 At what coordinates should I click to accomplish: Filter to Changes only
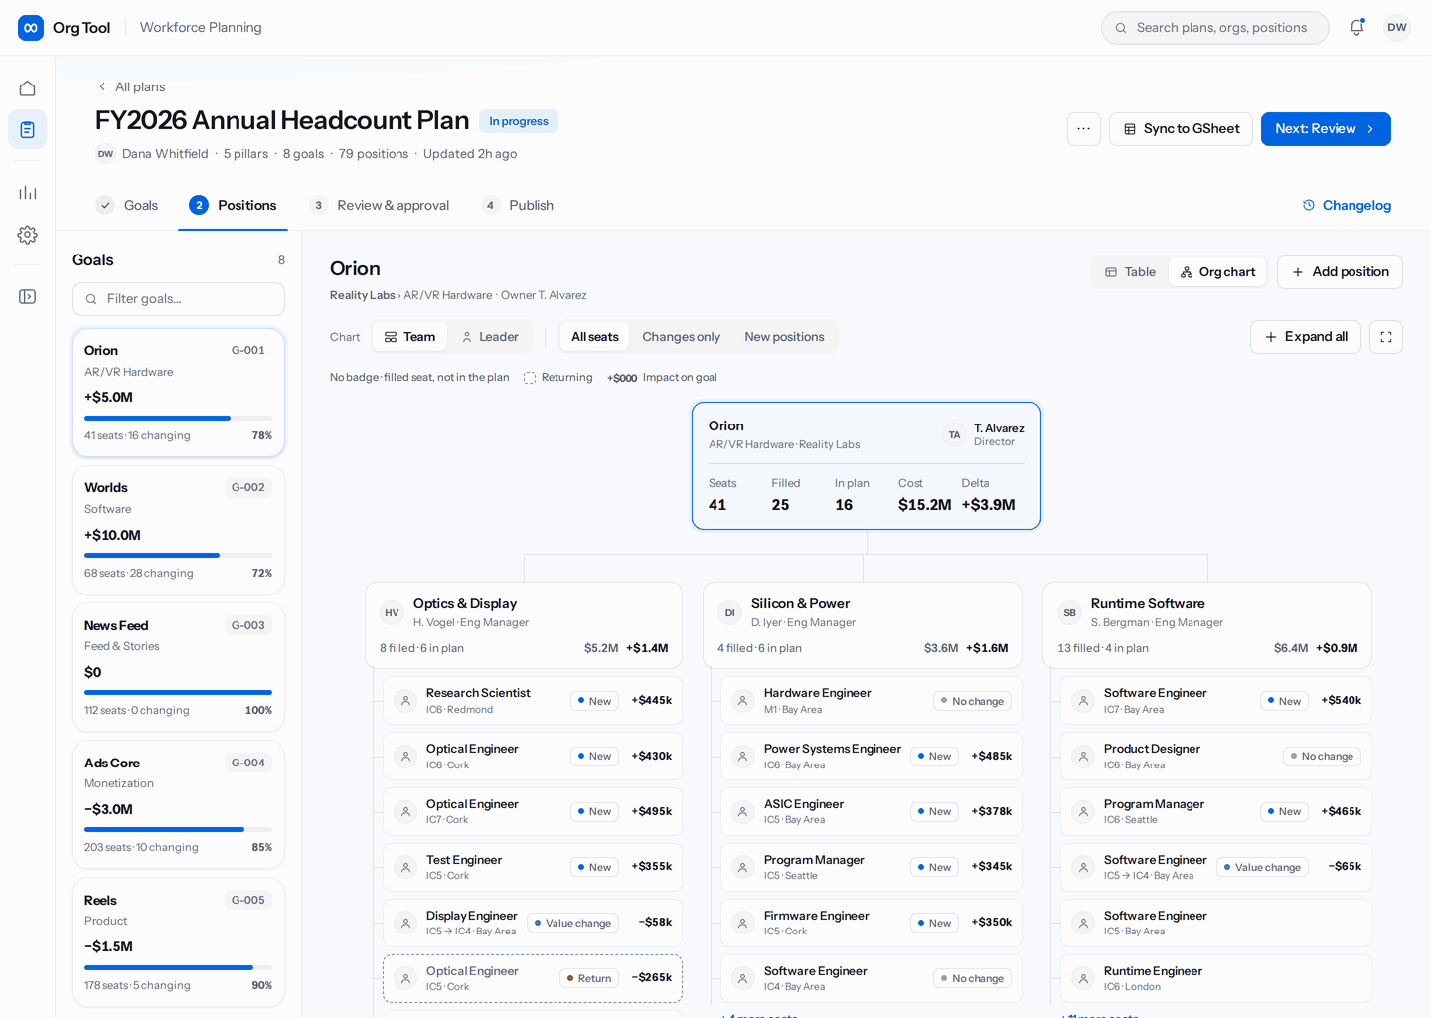tap(682, 337)
